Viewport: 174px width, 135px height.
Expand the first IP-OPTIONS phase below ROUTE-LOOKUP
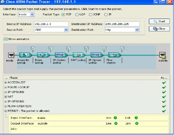(x=6, y=92)
